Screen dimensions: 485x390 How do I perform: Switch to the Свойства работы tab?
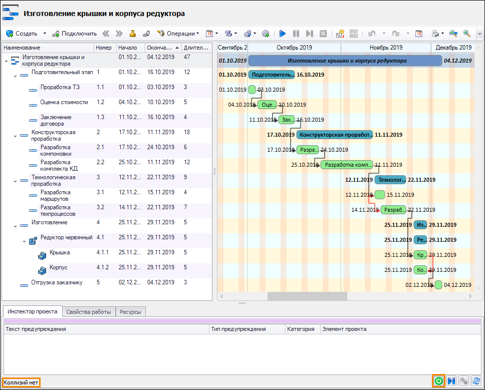click(89, 312)
